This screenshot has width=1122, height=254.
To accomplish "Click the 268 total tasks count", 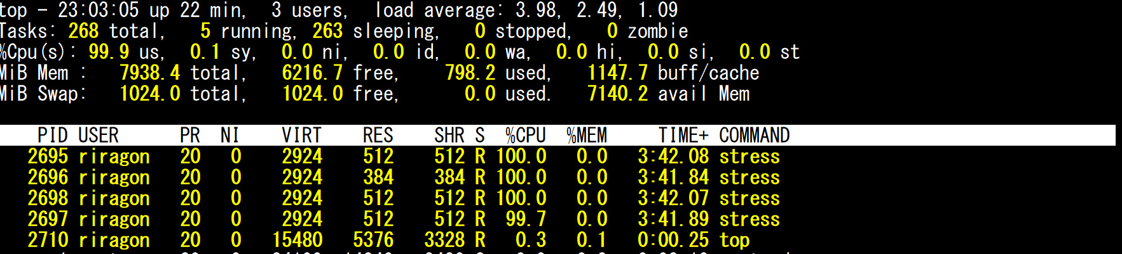I will point(83,31).
